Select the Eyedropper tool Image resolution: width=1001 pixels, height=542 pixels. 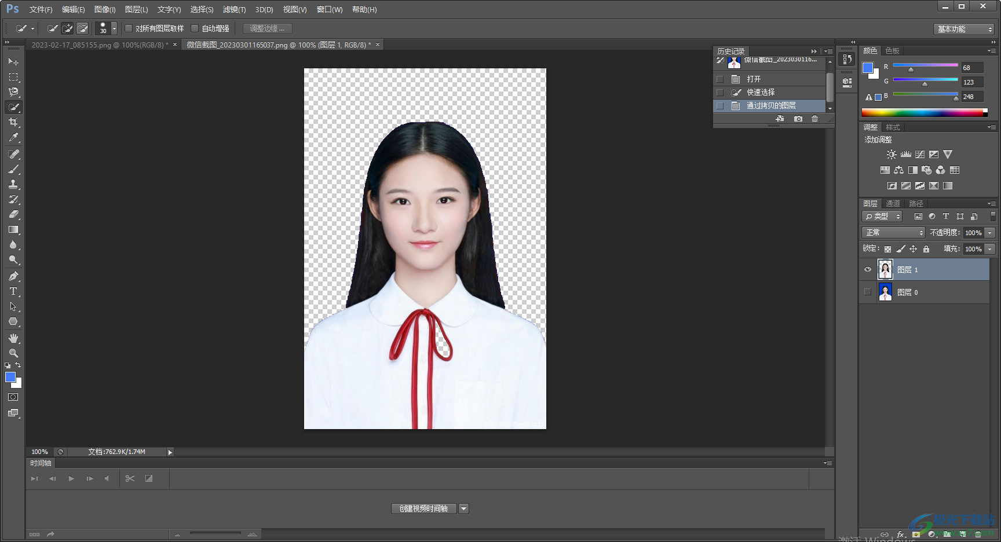[13, 138]
